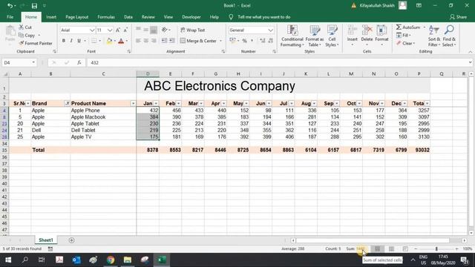The image size is (475, 267).
Task: Adjust the zoom slider handle
Action: 436,249
